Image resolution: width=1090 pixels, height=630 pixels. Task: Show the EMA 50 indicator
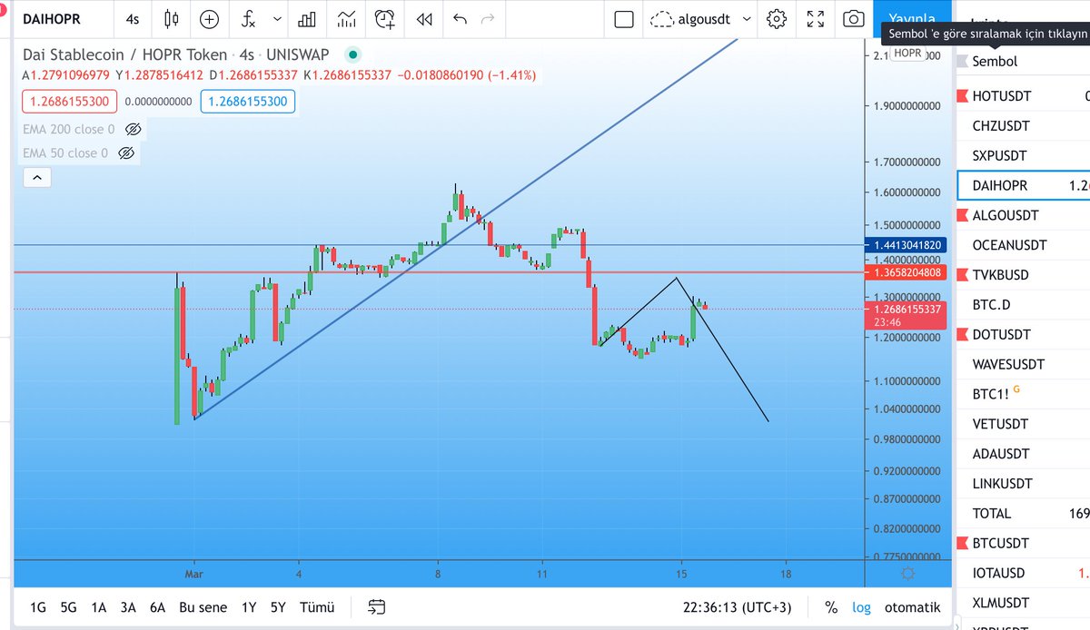click(x=126, y=153)
